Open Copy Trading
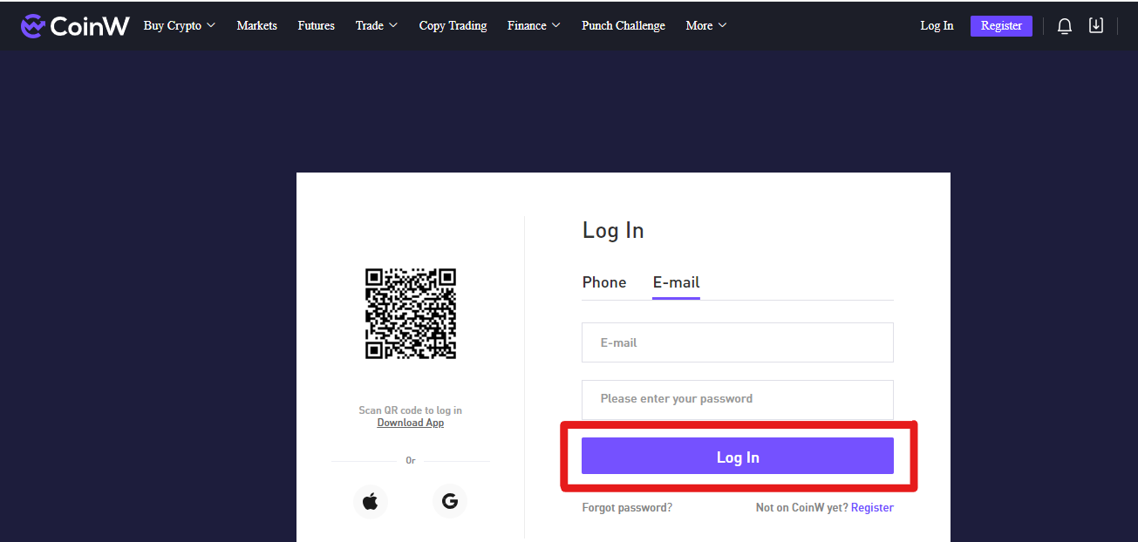The width and height of the screenshot is (1138, 542). pyautogui.click(x=453, y=25)
